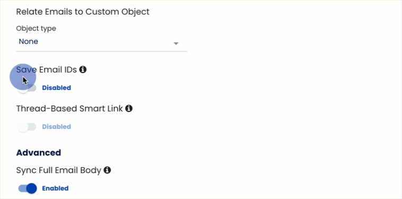This screenshot has height=199, width=402.
Task: Click the Disabled label under Thread-Based Smart Link
Action: pos(56,126)
